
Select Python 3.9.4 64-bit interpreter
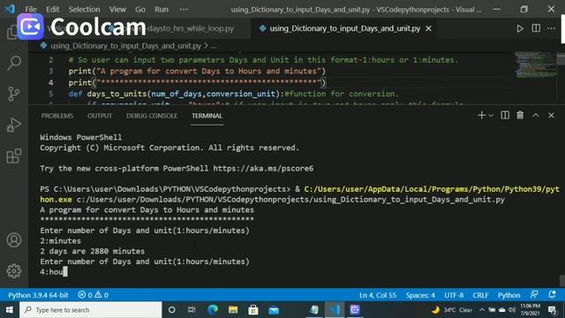click(x=38, y=295)
